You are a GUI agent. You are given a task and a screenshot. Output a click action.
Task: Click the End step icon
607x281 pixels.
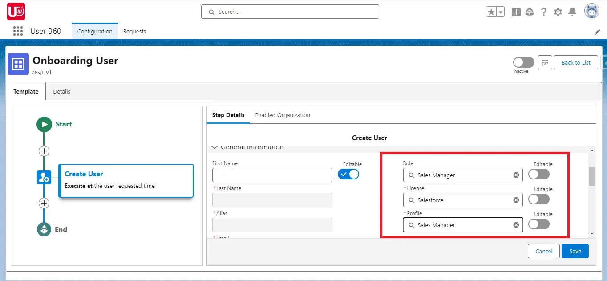44,229
